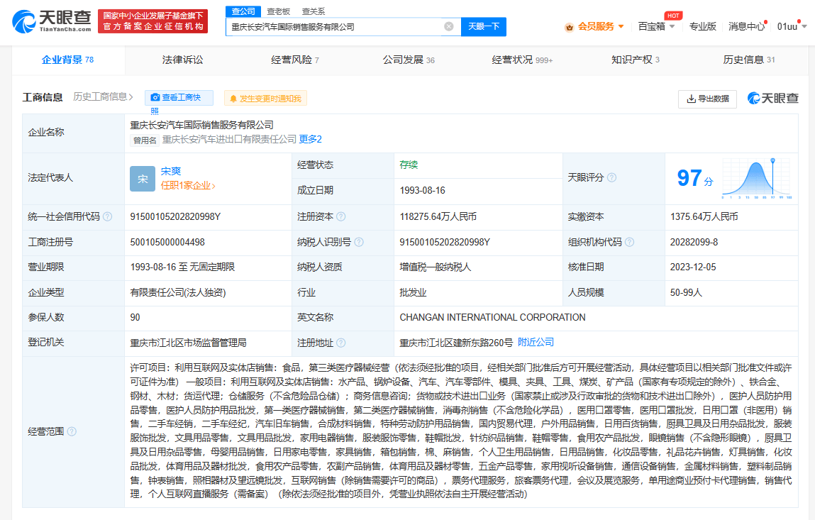The width and height of the screenshot is (815, 520).
Task: Switch to the 公司发展 tab
Action: pos(409,60)
